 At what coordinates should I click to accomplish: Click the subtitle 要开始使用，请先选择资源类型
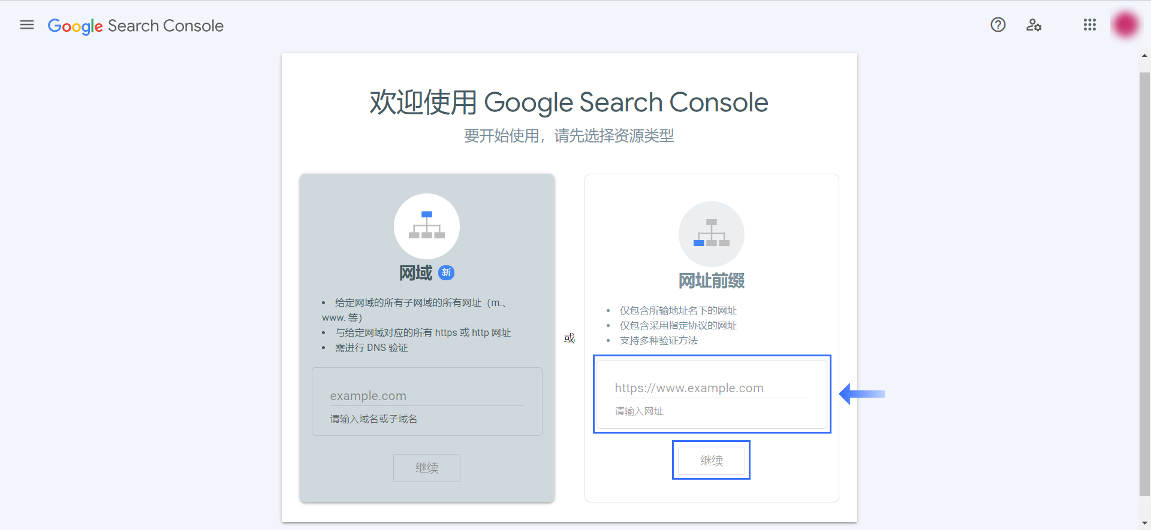(569, 136)
